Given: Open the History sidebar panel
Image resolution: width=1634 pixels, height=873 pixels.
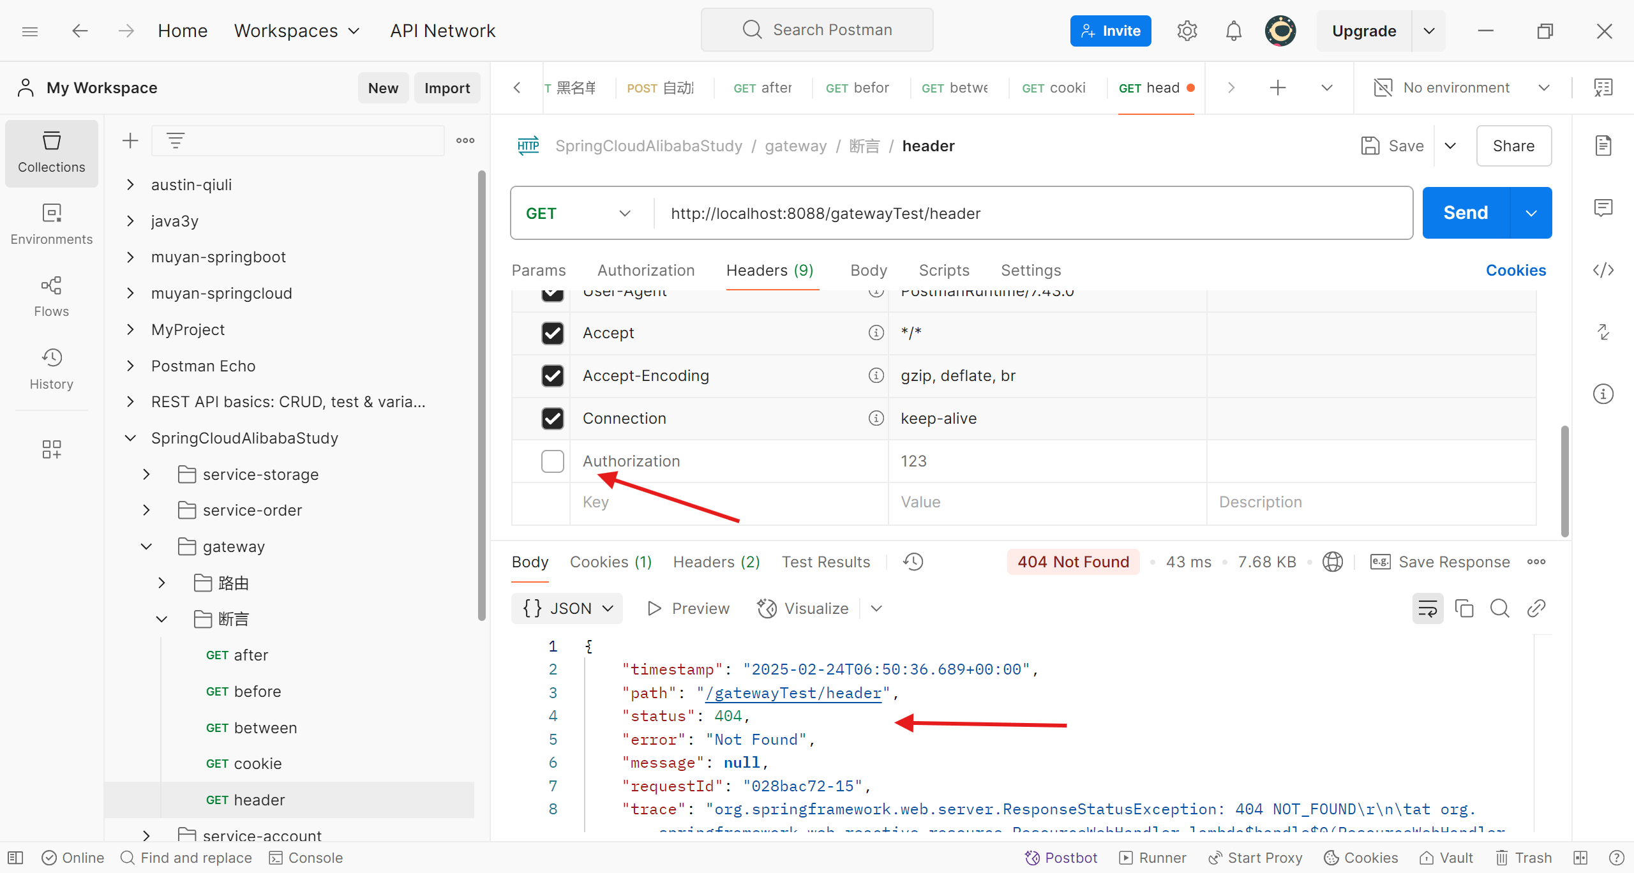Looking at the screenshot, I should [51, 369].
